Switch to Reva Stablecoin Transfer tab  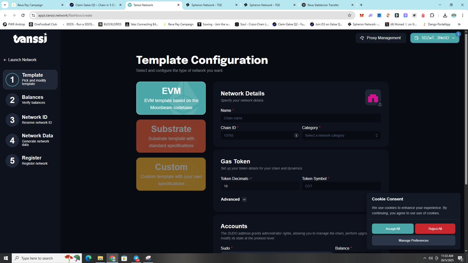coord(327,5)
